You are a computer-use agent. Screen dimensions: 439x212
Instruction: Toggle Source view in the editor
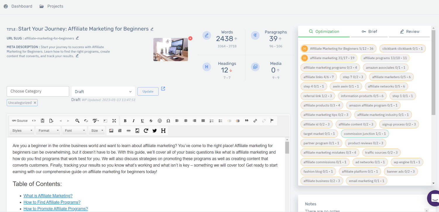click(x=20, y=121)
